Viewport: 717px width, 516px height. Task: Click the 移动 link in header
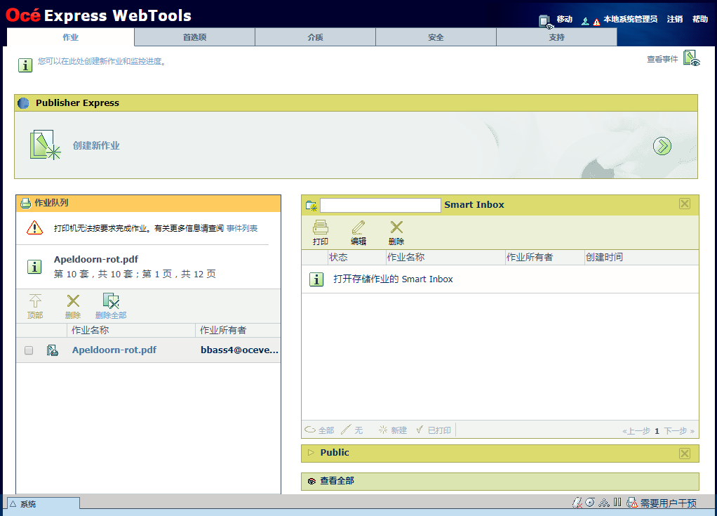565,19
